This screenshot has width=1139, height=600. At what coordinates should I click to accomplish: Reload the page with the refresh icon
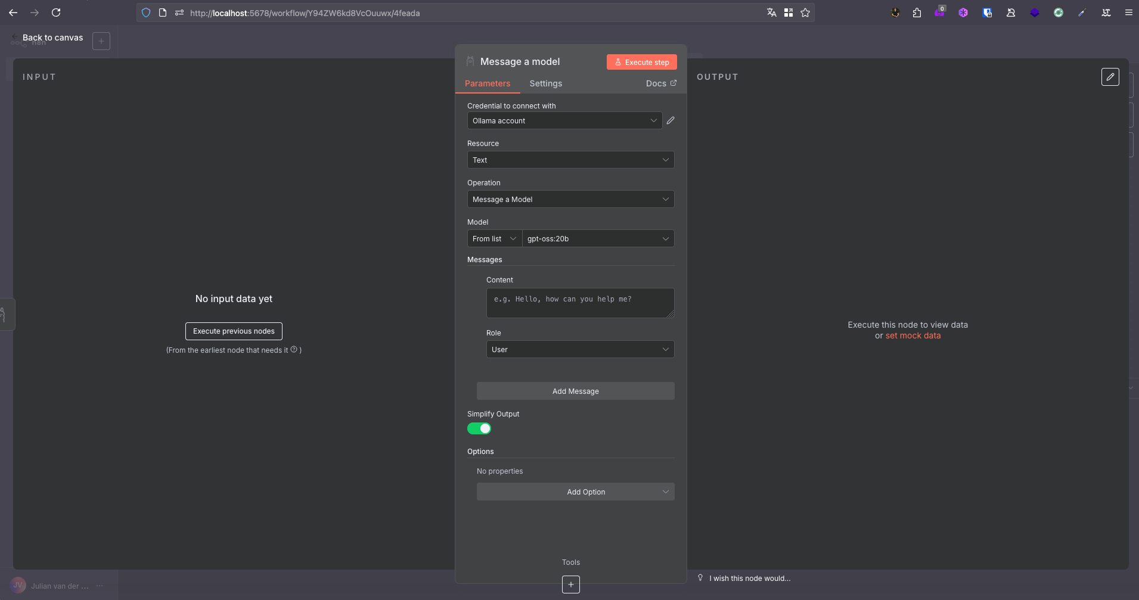[56, 13]
